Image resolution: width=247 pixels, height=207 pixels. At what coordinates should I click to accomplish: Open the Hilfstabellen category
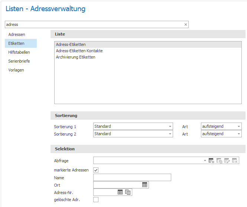tap(19, 52)
